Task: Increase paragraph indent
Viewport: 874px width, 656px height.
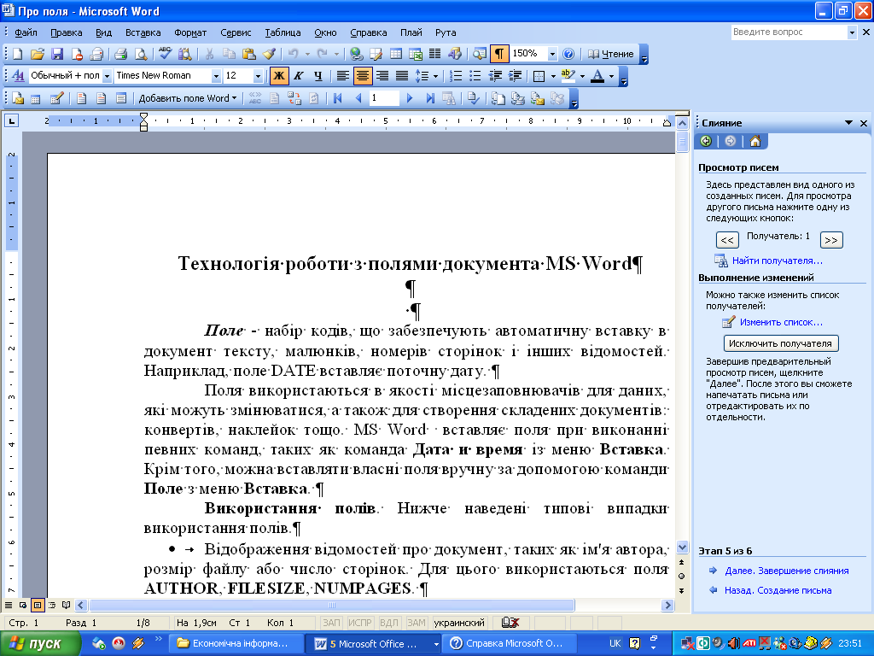Action: [x=515, y=75]
